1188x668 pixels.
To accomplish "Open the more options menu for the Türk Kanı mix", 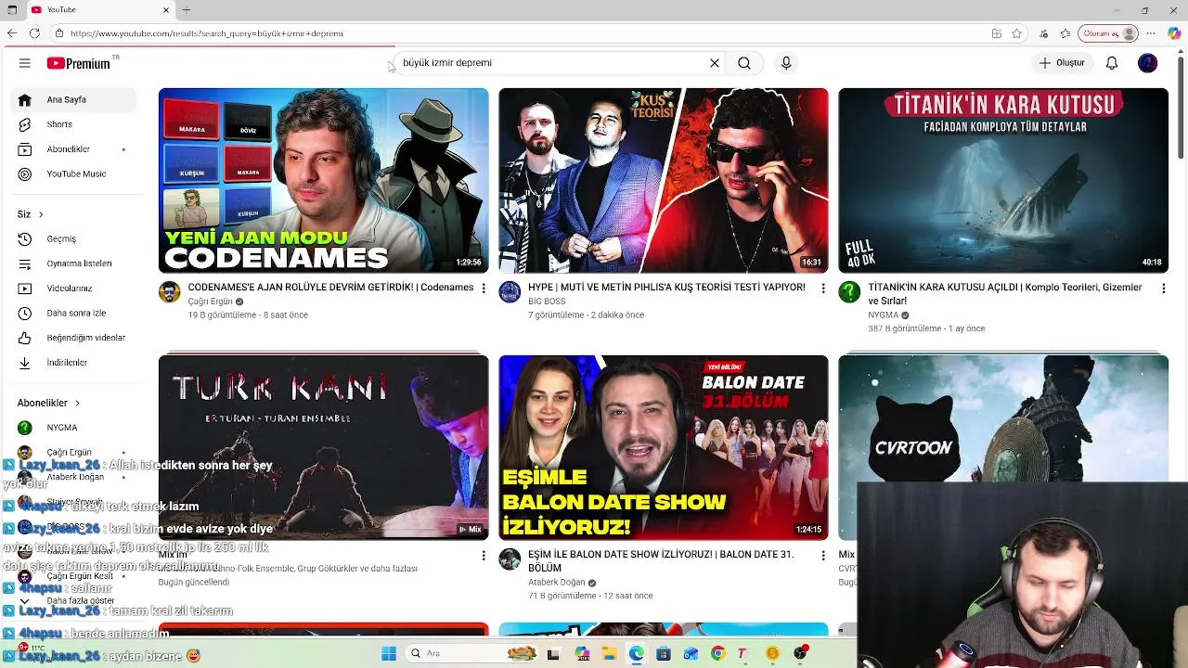I will pyautogui.click(x=483, y=556).
